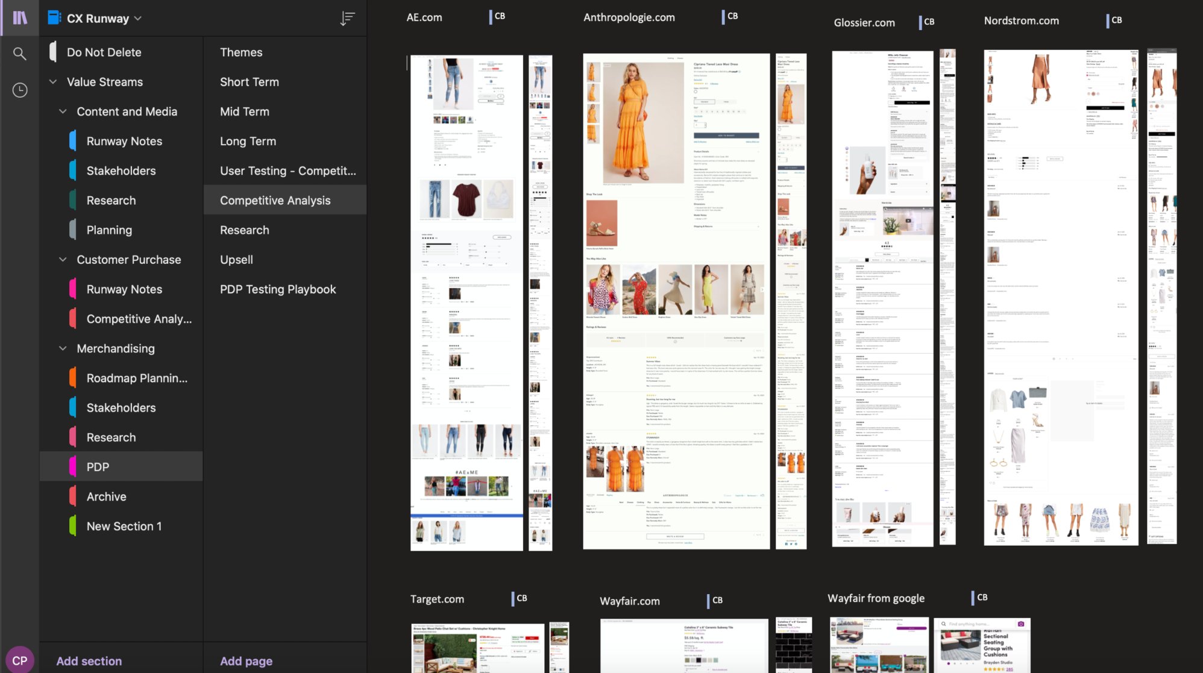
Task: Collapse the Merchandising section group
Action: point(63,348)
